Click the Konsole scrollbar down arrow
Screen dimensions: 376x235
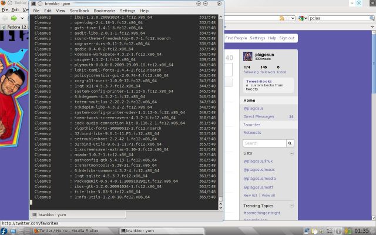pyautogui.click(x=221, y=207)
